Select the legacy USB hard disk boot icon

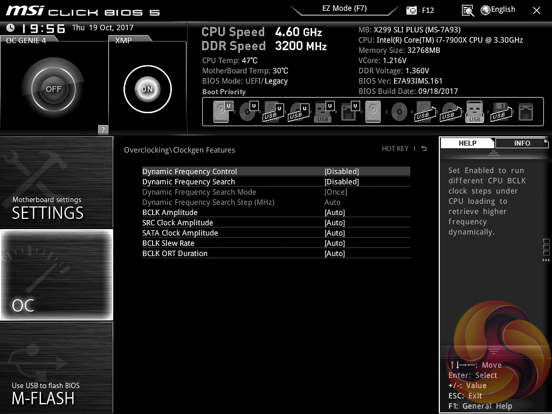[425, 112]
